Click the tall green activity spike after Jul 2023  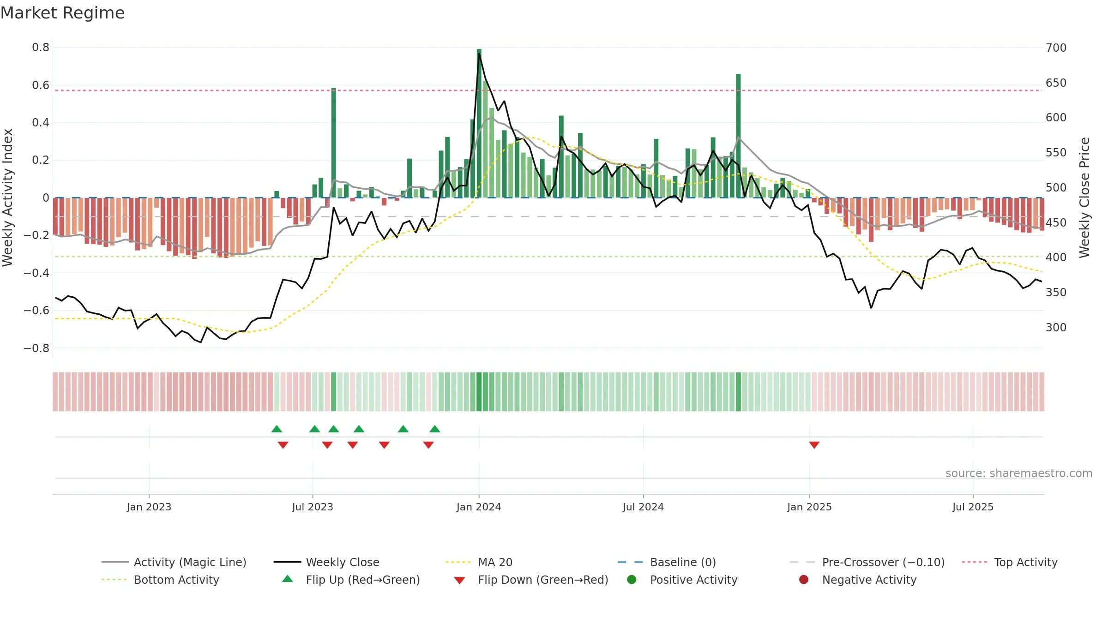333,143
